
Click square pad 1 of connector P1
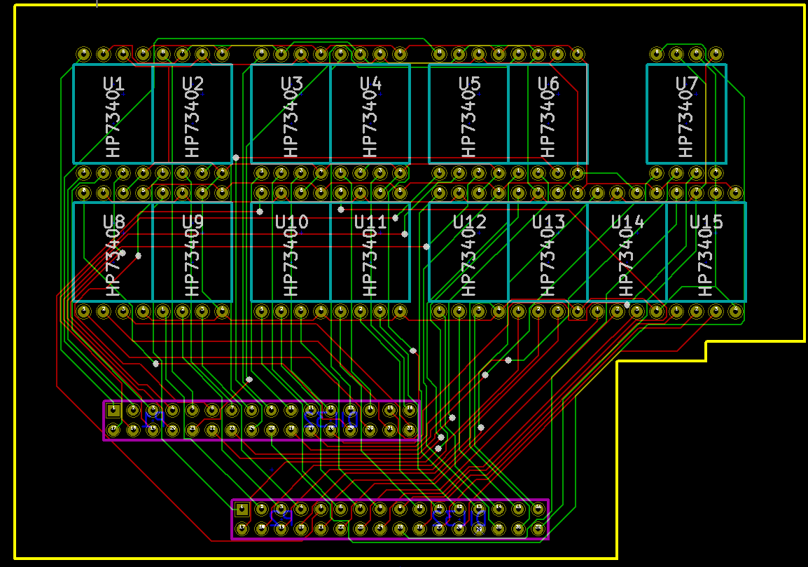tap(113, 411)
